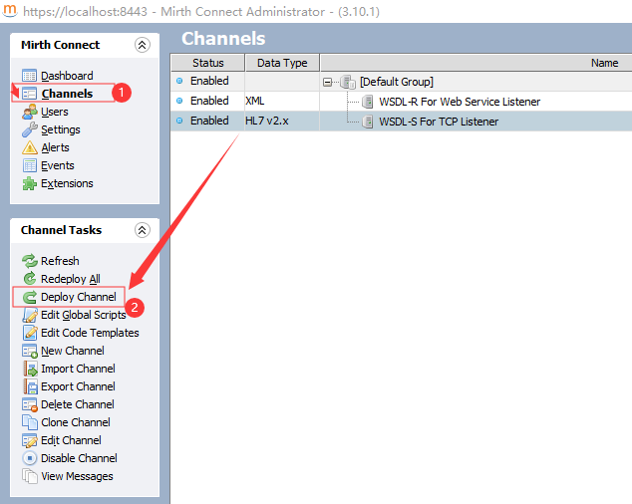
Task: Click Clone Channel task
Action: 76,422
